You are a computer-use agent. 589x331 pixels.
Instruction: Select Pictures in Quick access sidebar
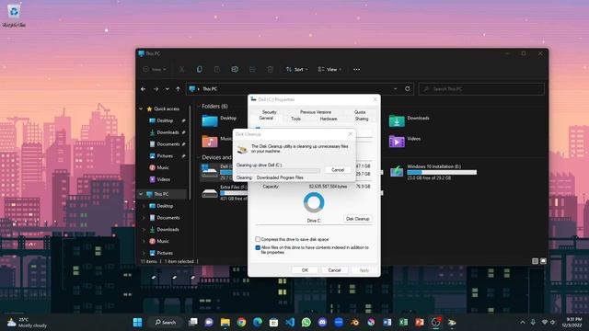(165, 155)
